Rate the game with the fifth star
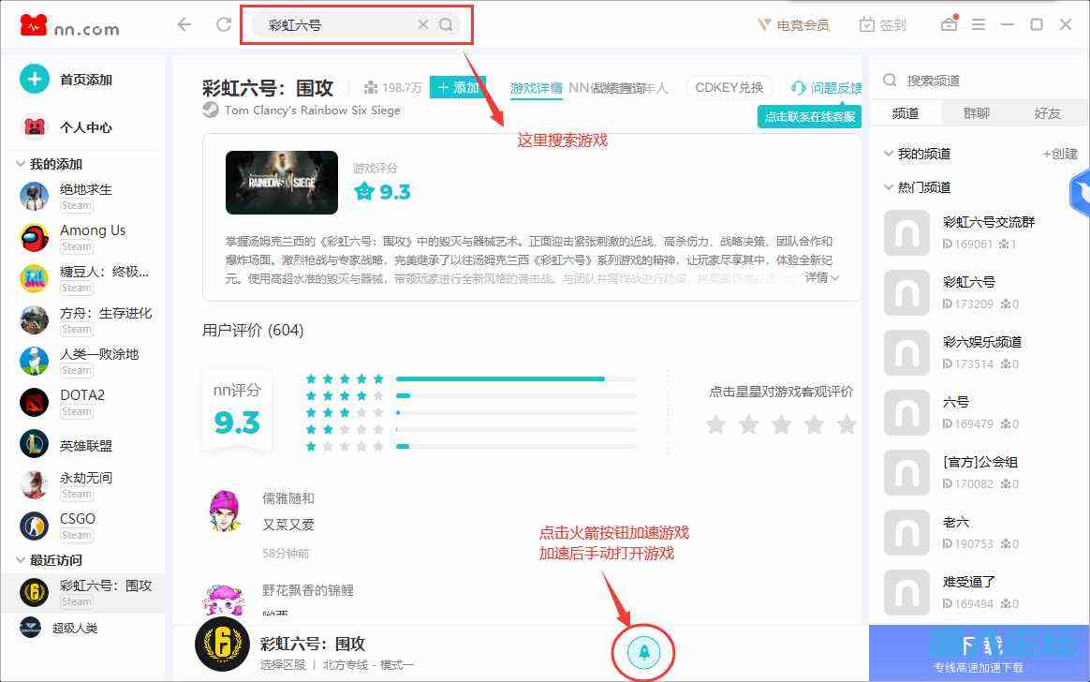The image size is (1090, 682). (847, 425)
